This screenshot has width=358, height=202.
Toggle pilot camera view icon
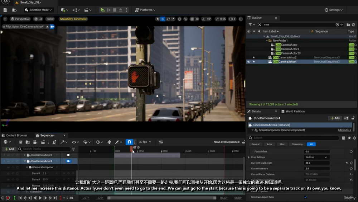52,27
